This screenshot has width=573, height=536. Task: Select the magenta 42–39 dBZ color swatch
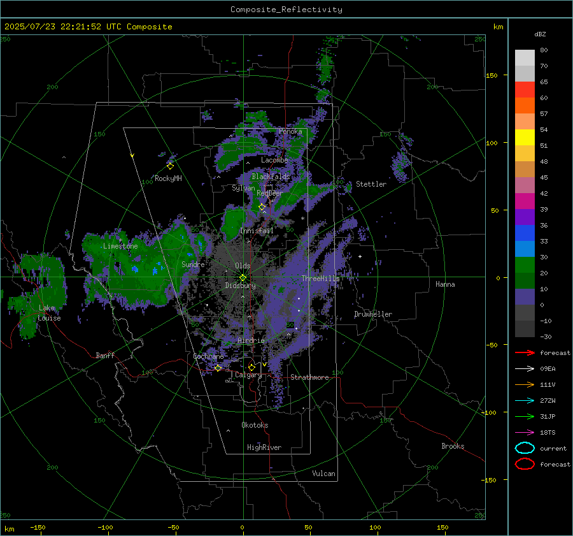[x=525, y=201]
